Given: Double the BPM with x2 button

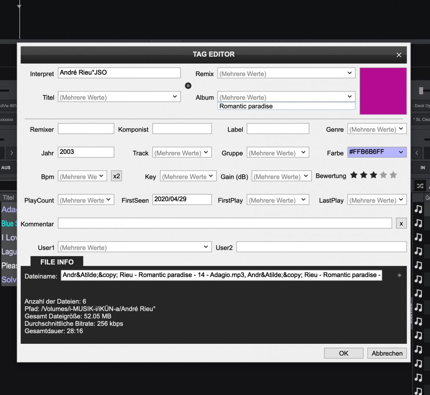Looking at the screenshot, I should pyautogui.click(x=116, y=176).
